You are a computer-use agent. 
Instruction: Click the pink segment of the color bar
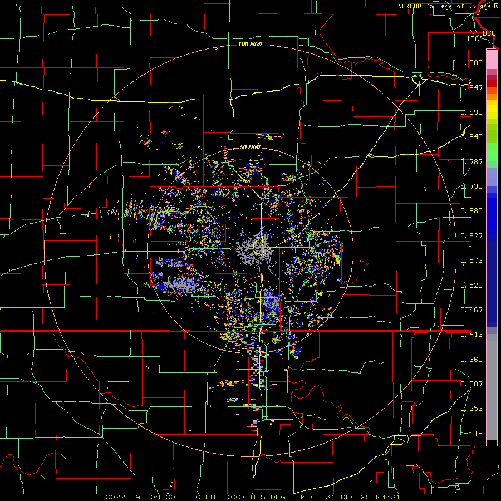click(x=492, y=59)
